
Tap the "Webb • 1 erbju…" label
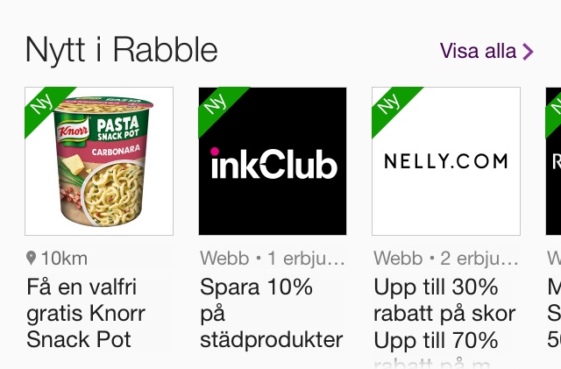click(272, 259)
